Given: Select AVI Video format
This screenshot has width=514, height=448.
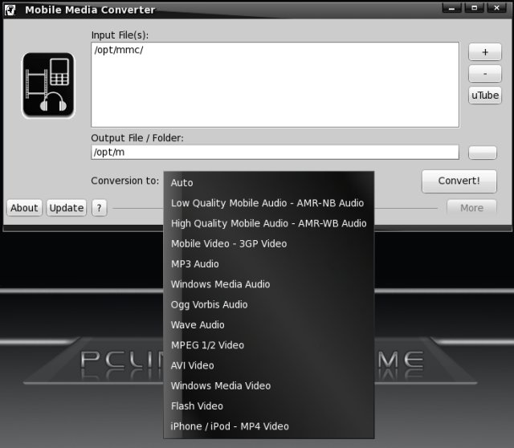Looking at the screenshot, I should tap(268, 366).
